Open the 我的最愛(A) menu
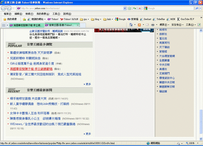 pyautogui.click(x=43, y=14)
